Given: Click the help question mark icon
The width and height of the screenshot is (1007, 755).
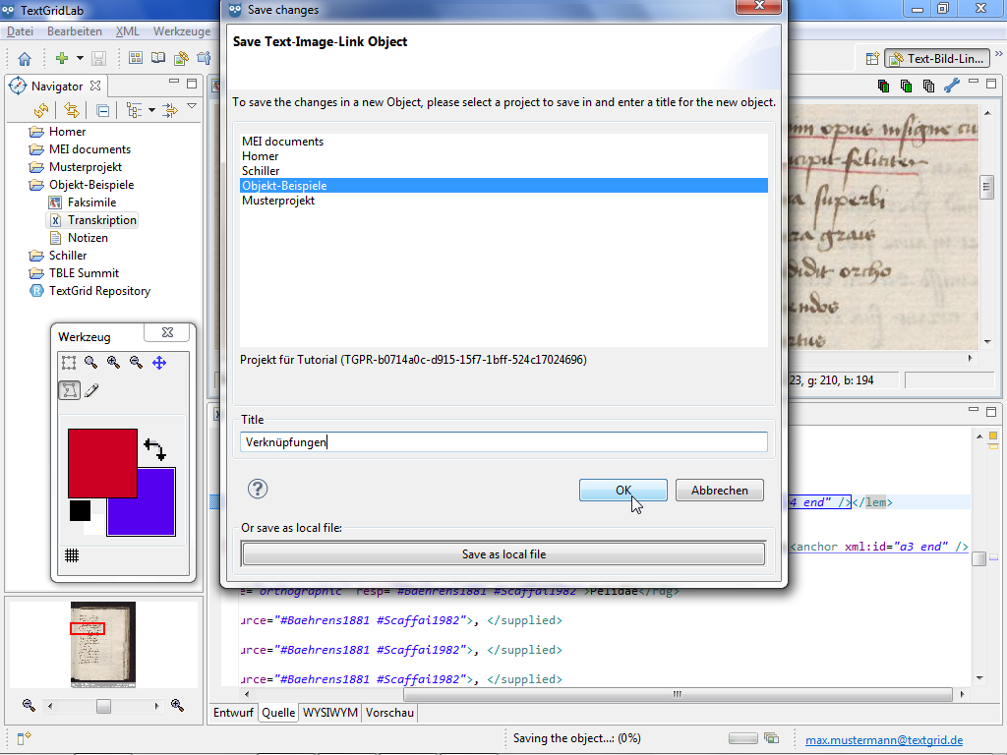Looking at the screenshot, I should click(x=258, y=490).
